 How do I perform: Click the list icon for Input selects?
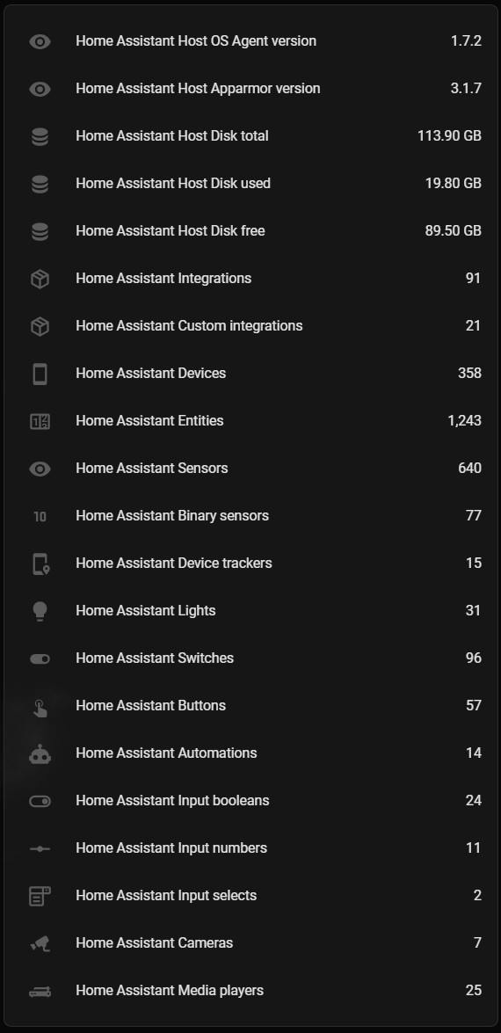pos(40,896)
